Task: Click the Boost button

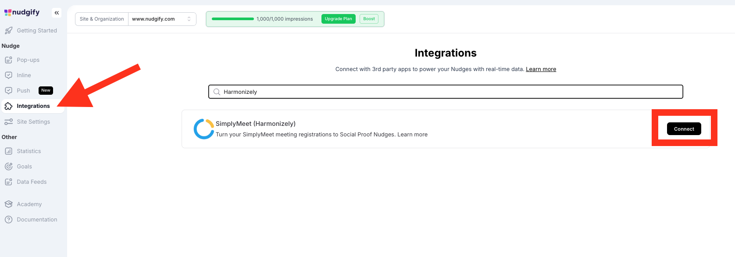Action: pyautogui.click(x=369, y=19)
